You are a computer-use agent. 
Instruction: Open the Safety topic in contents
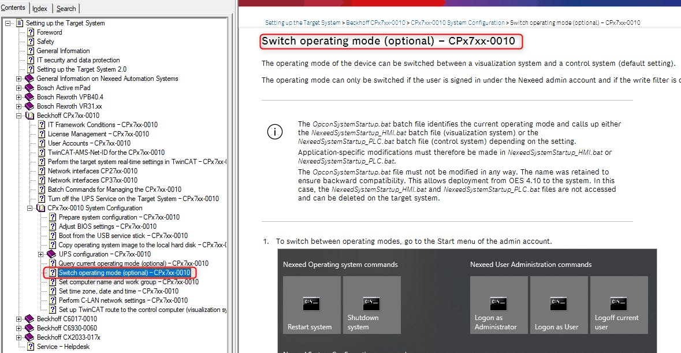(45, 42)
